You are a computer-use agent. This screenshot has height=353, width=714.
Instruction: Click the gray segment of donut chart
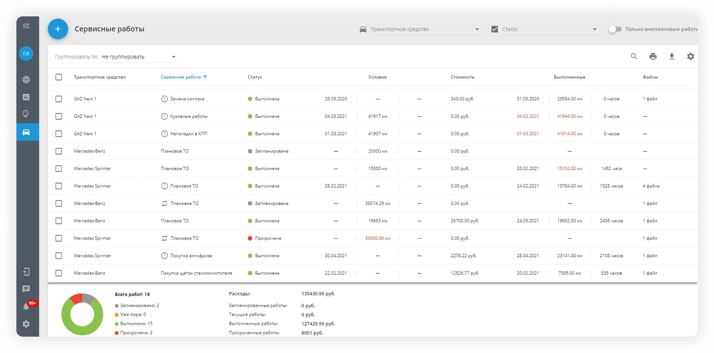click(x=89, y=298)
